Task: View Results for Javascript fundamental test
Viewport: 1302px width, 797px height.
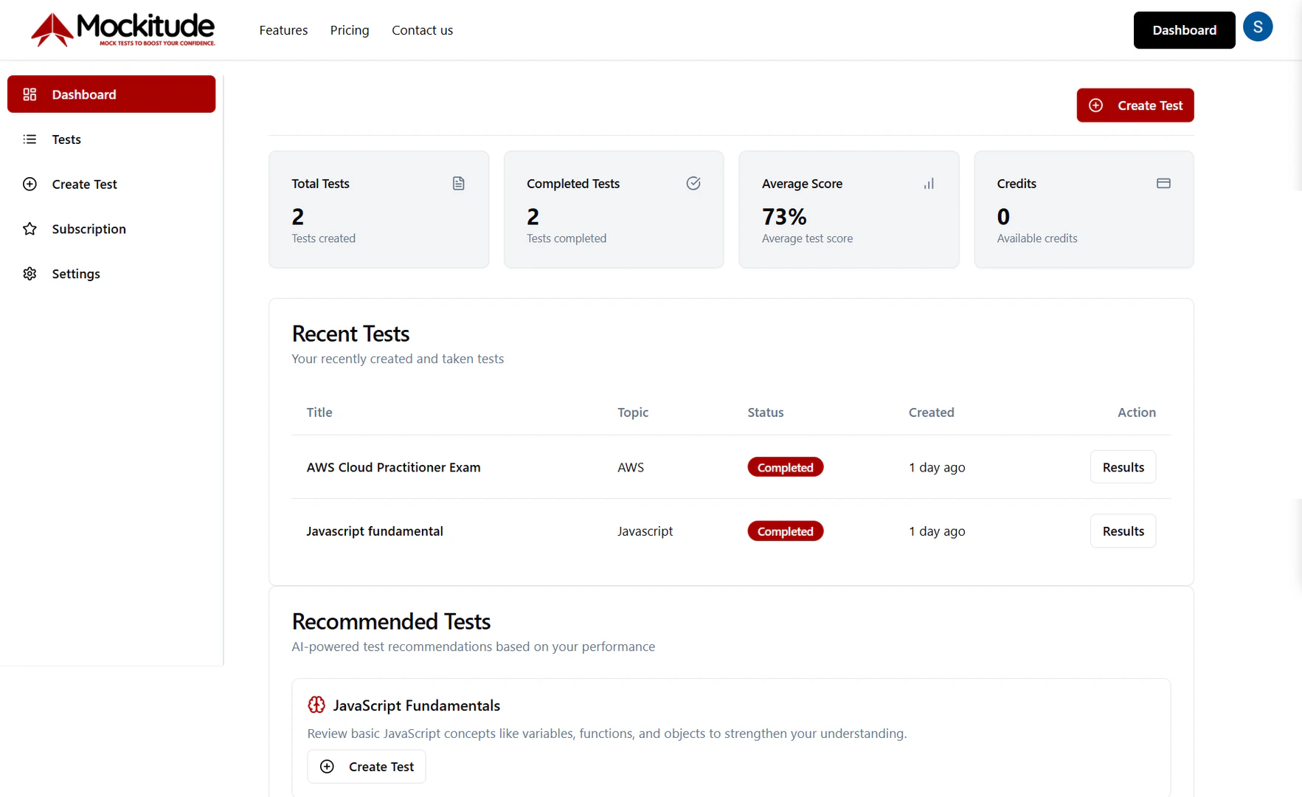Action: click(x=1123, y=531)
